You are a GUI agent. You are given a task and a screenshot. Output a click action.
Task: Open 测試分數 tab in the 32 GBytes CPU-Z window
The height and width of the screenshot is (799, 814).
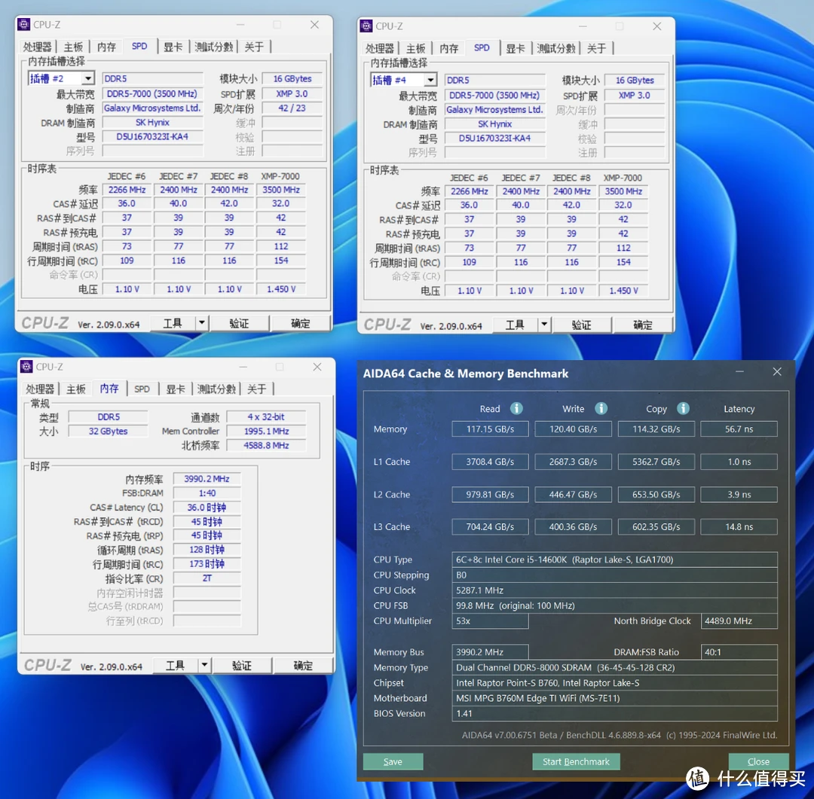coord(216,389)
